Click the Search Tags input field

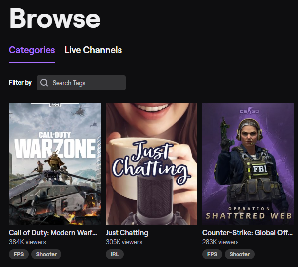click(81, 83)
